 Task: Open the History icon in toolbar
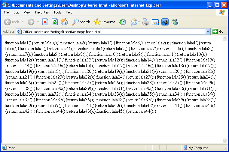coord(123,22)
